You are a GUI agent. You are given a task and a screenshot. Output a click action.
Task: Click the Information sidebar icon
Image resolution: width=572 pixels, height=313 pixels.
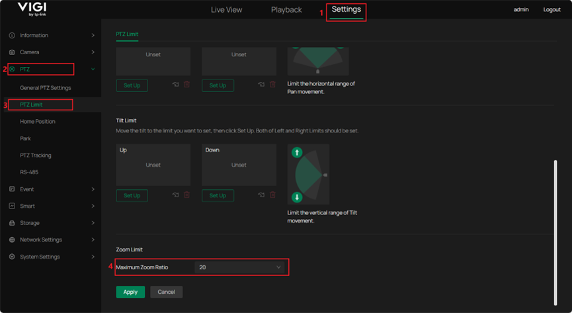point(12,36)
